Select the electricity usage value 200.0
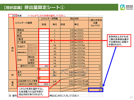 [44, 84]
